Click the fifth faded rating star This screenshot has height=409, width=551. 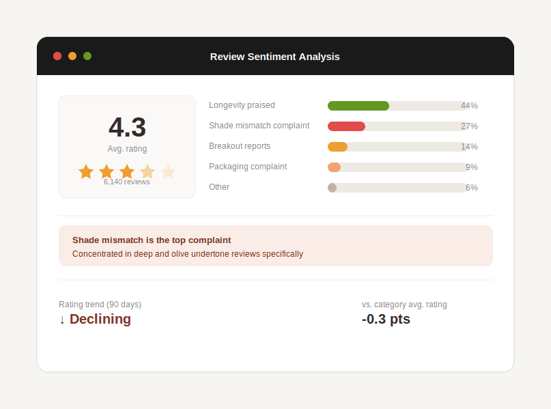168,172
